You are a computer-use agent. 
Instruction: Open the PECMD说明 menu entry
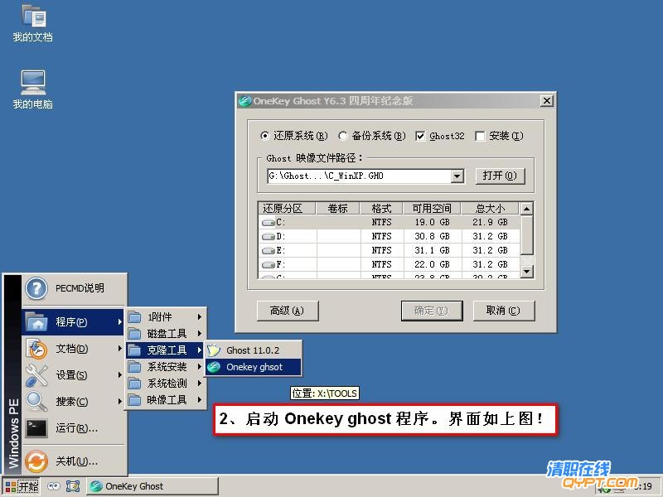(74, 289)
